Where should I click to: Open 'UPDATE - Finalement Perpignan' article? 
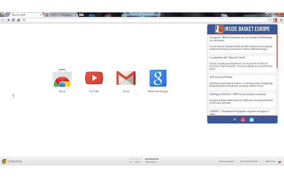pos(239,113)
